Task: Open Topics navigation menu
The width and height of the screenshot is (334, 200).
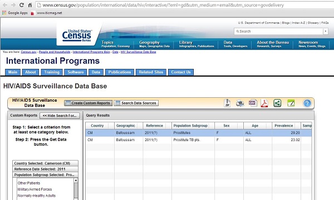Action: (116, 44)
